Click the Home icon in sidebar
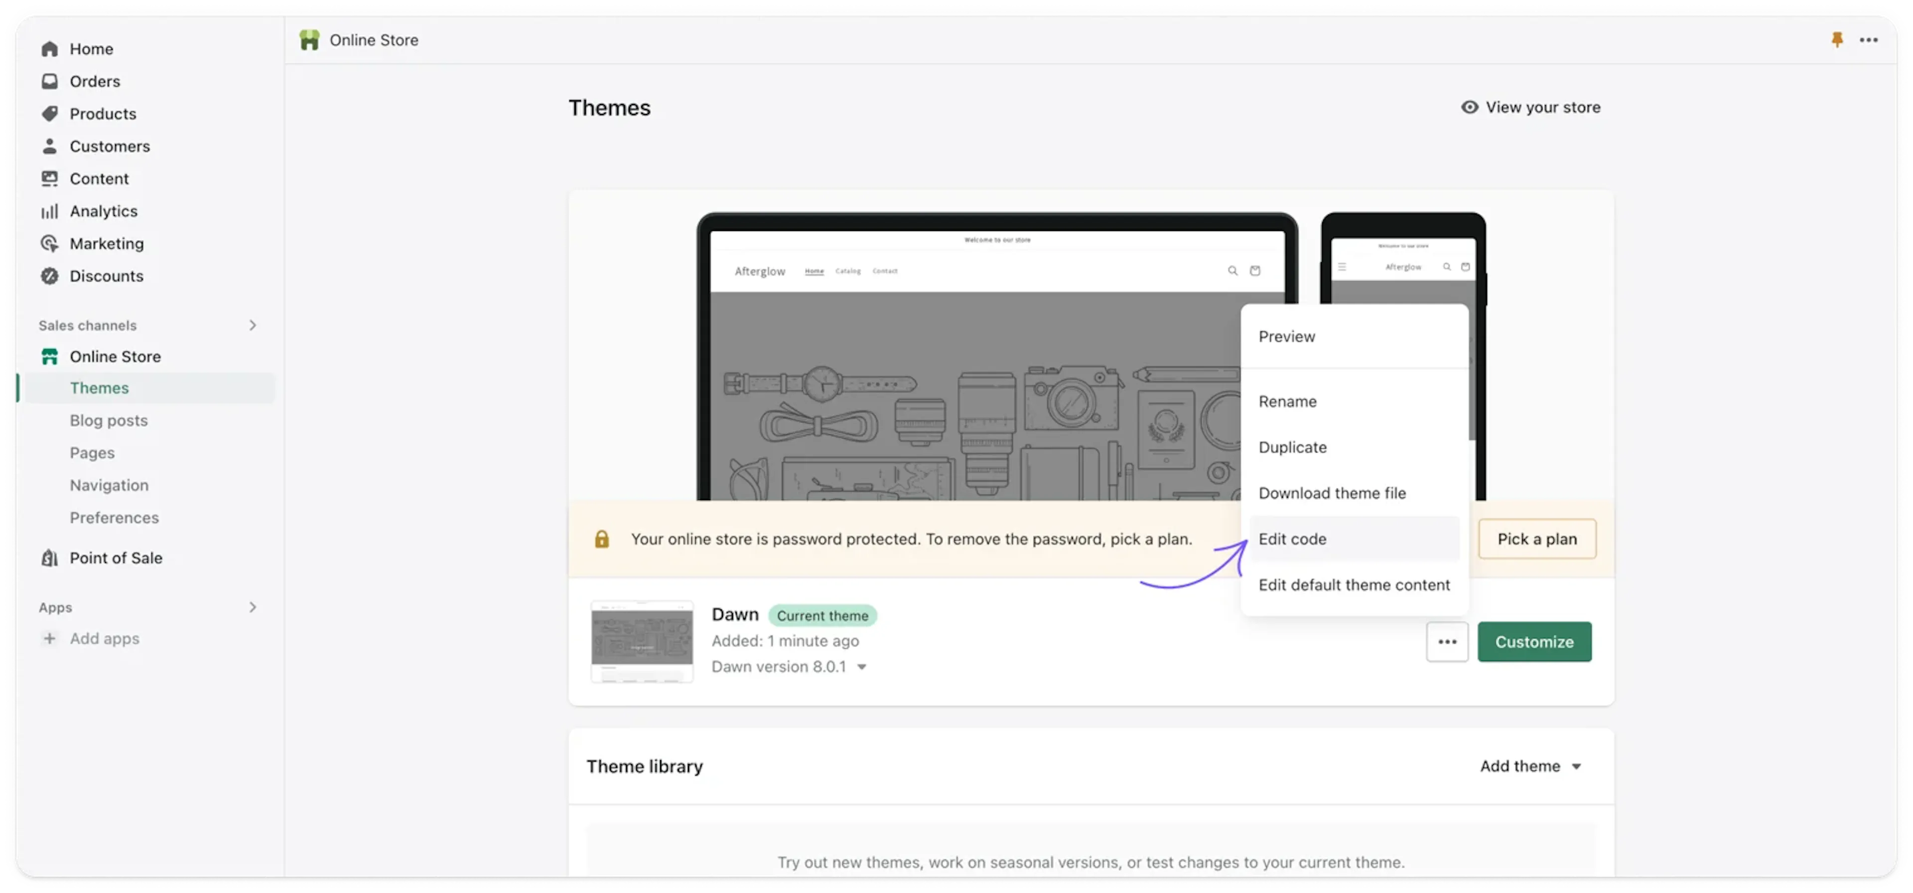1913x893 pixels. point(50,49)
